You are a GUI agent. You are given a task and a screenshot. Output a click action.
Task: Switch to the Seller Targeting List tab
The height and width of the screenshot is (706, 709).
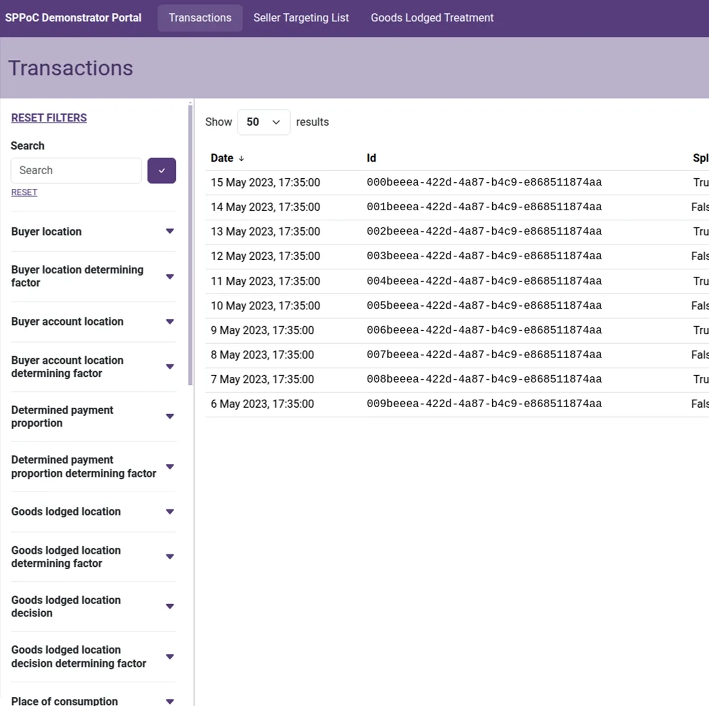(301, 18)
